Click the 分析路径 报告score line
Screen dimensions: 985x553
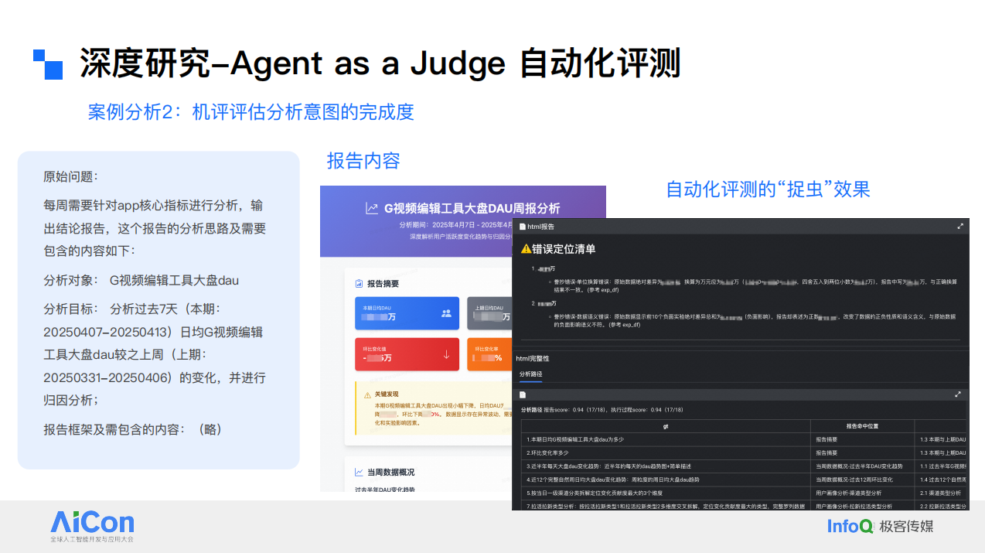coord(602,409)
